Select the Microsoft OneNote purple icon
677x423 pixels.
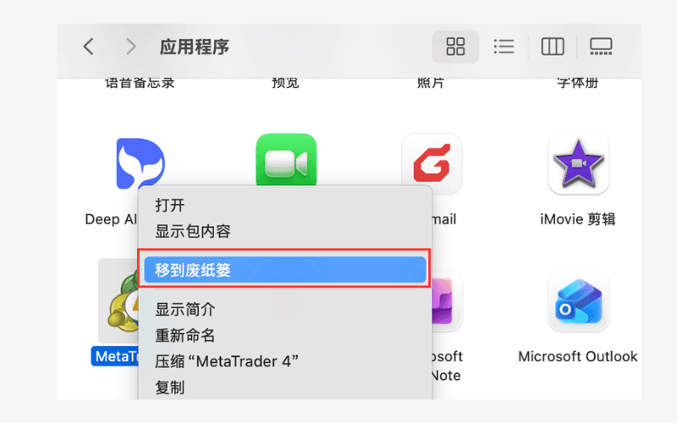447,301
